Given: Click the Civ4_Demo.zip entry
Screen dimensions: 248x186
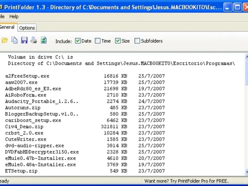Looking at the screenshot, I should tap(24, 127).
